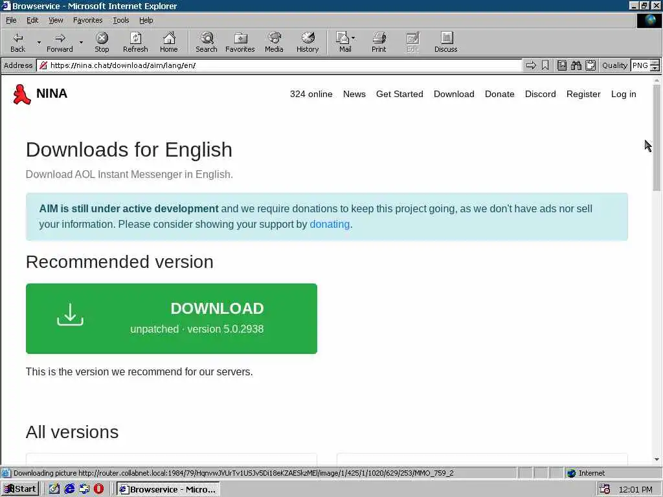
Task: Open the Back history dropdown arrow
Action: point(39,42)
